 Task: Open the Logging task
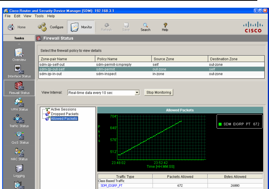(x=19, y=171)
